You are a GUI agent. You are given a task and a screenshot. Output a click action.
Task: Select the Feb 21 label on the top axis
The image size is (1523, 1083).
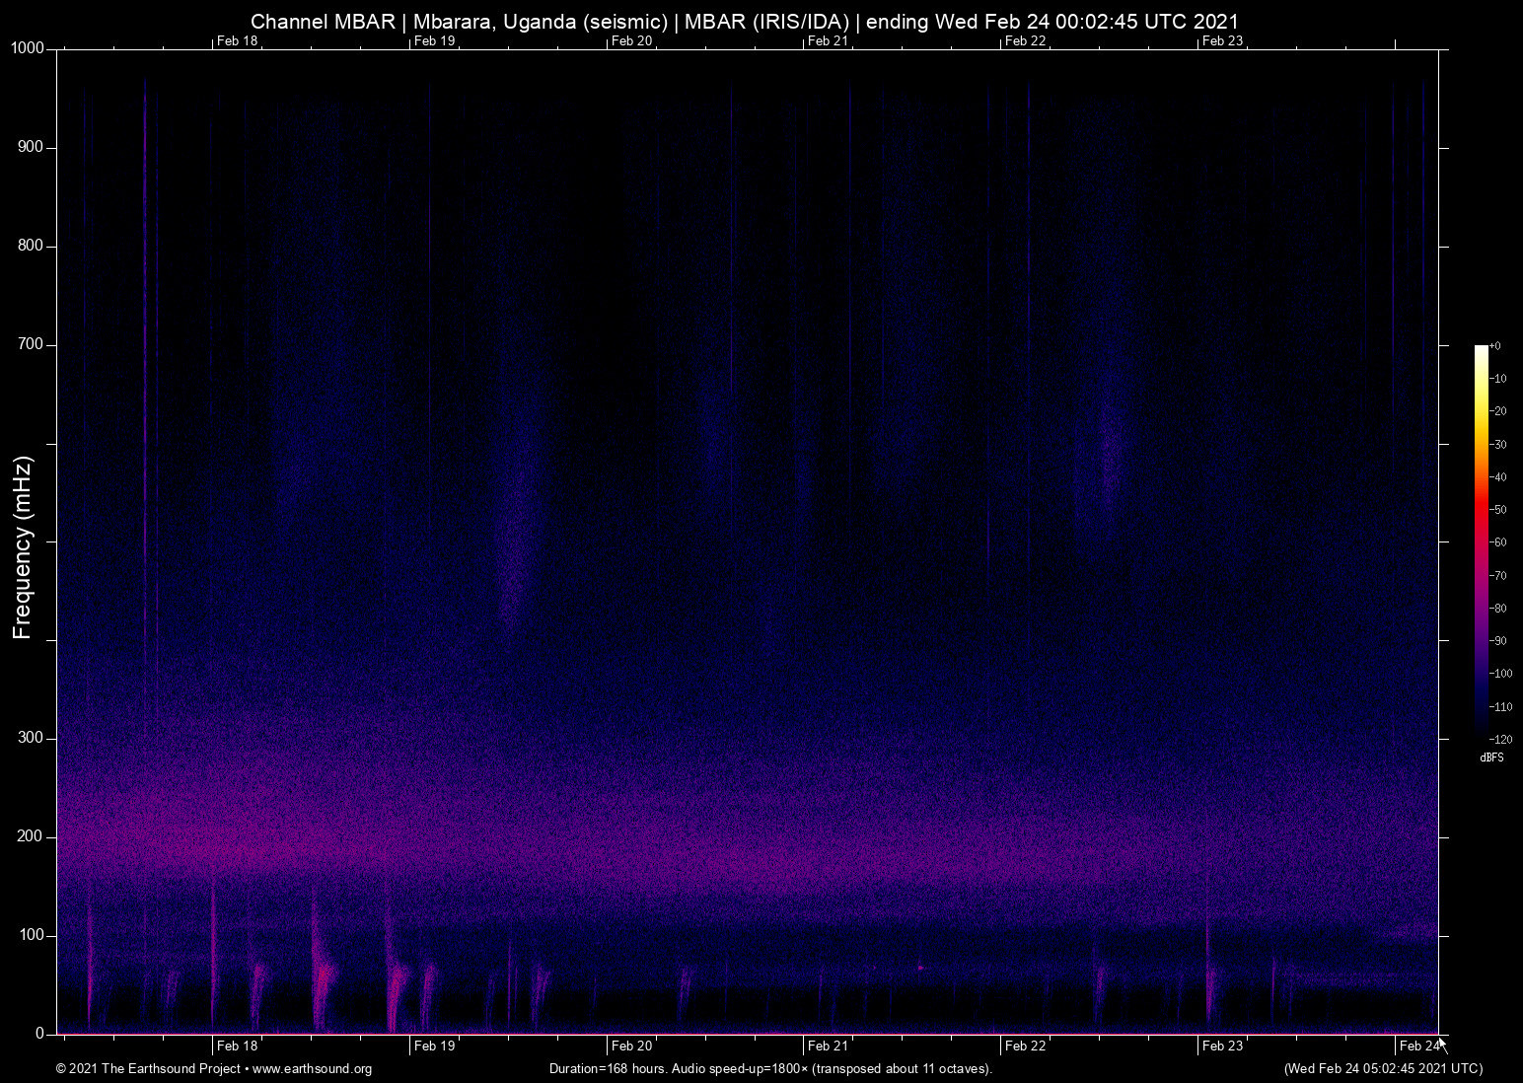coord(827,41)
